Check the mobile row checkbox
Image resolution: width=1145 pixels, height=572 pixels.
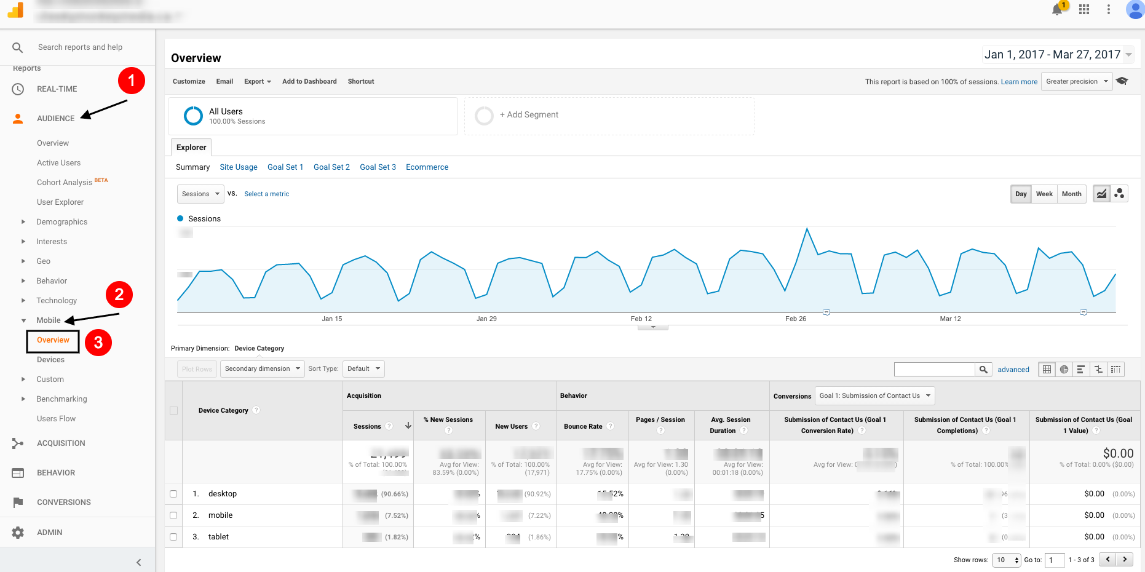tap(173, 515)
